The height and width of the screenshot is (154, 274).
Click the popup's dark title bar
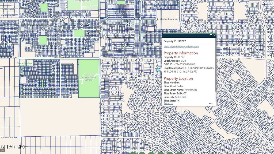(x=185, y=35)
